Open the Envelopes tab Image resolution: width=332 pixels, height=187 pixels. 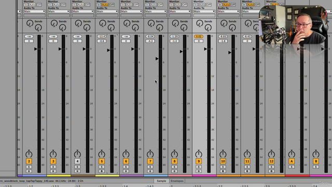177,181
